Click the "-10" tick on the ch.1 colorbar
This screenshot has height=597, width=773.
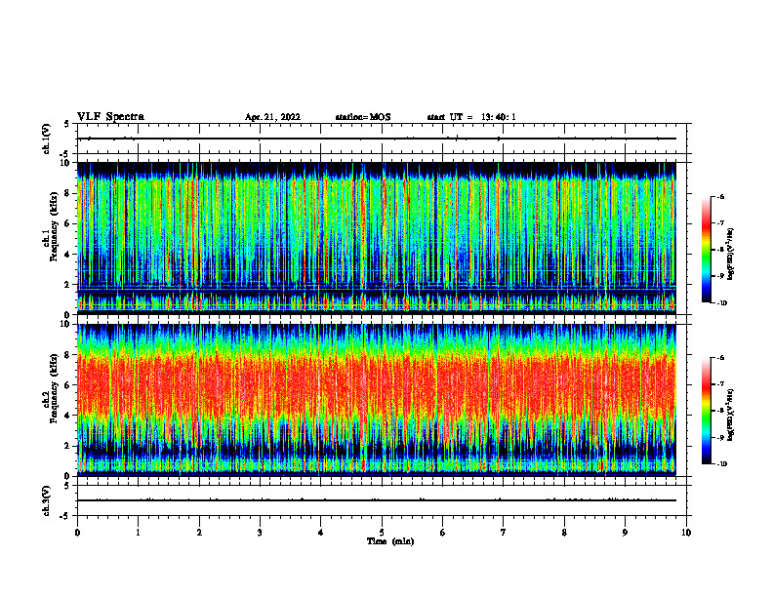(722, 303)
